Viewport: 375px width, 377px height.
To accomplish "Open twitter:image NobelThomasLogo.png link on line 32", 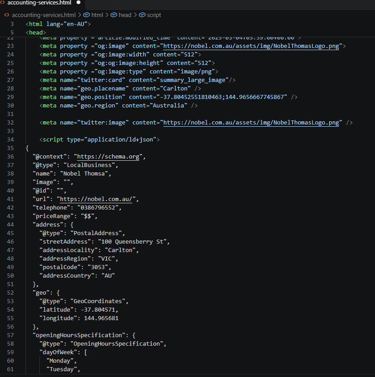I will coord(251,123).
